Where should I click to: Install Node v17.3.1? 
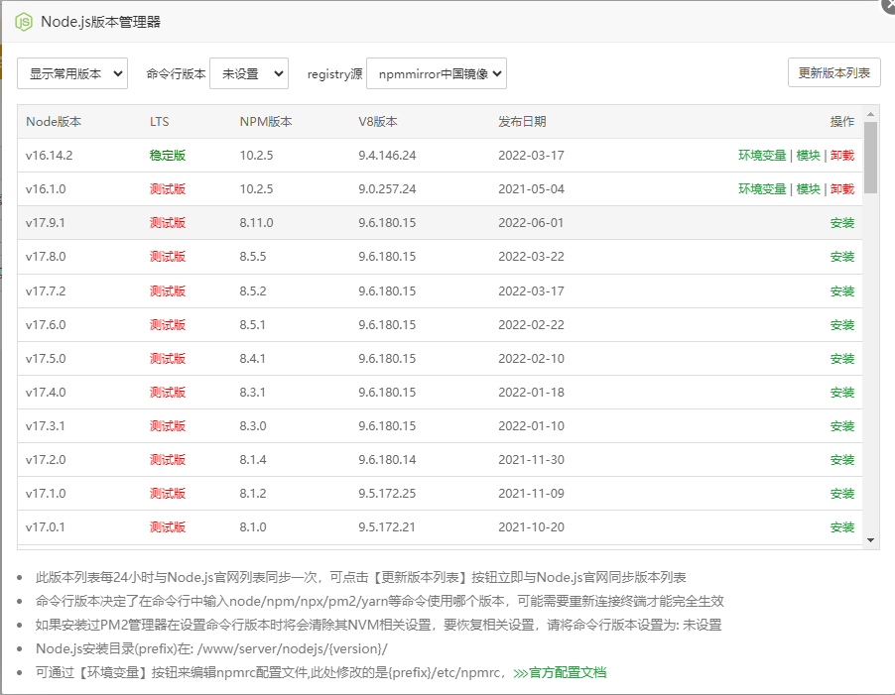pyautogui.click(x=842, y=426)
